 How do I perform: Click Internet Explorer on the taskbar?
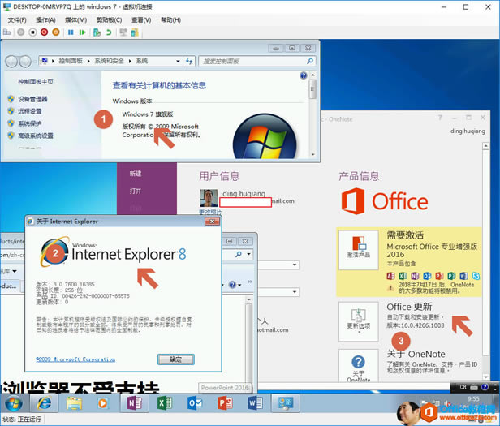click(45, 403)
